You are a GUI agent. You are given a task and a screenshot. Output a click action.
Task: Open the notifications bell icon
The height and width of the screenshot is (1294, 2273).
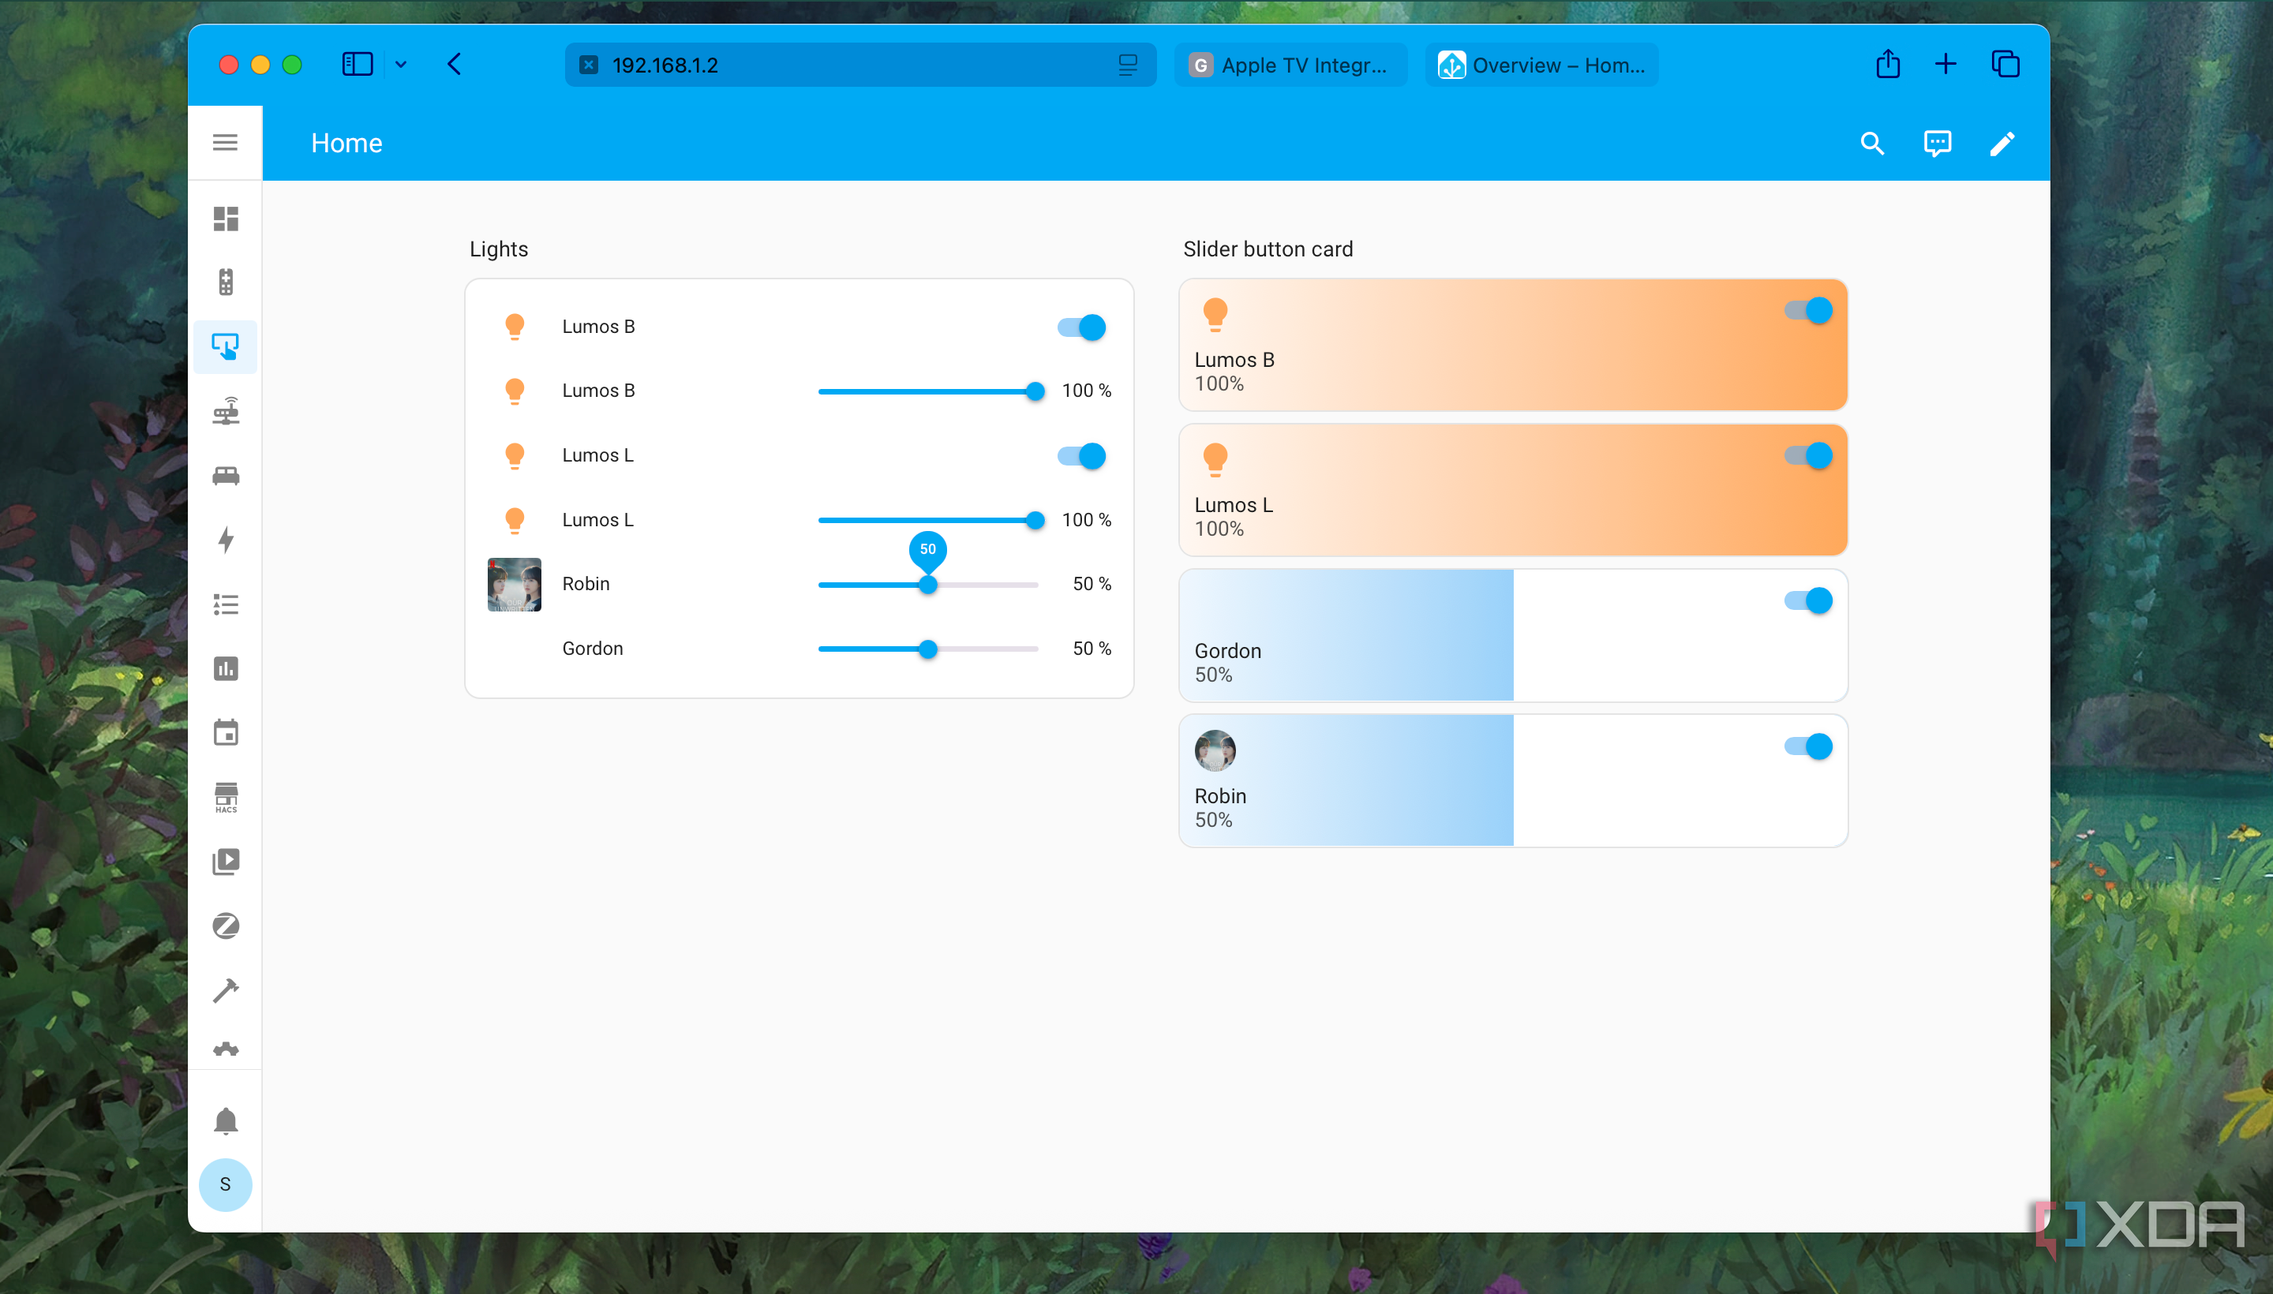coord(226,1120)
